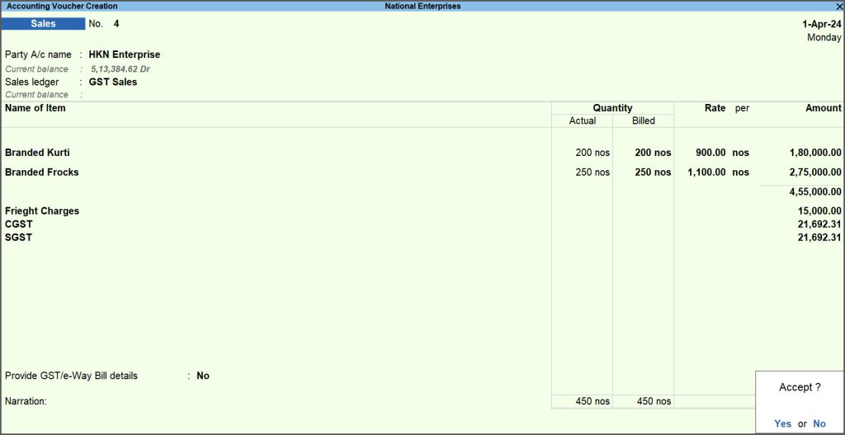Click the Accounting Voucher Creation title
This screenshot has height=435, width=845.
point(62,7)
